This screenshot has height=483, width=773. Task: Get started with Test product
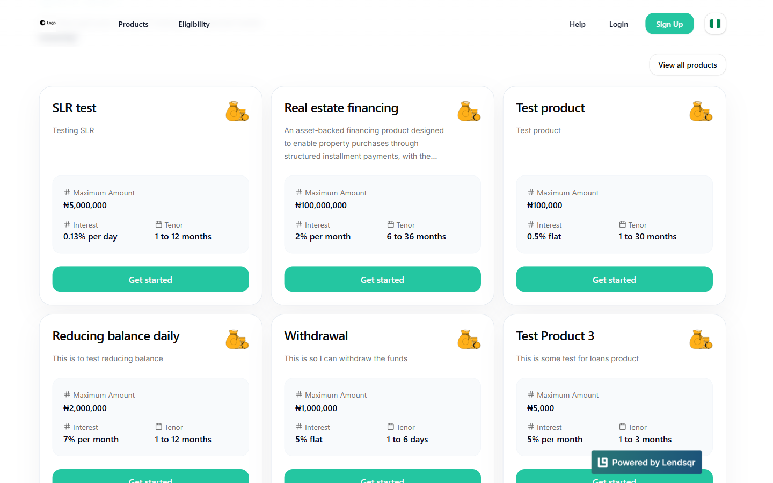point(615,280)
